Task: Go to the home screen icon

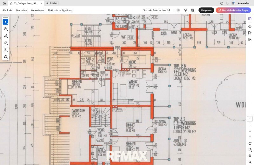Action: tap(4, 3)
